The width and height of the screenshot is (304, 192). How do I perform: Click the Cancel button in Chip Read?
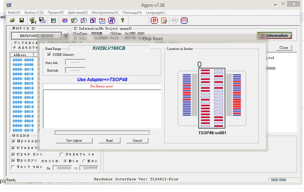click(x=137, y=140)
